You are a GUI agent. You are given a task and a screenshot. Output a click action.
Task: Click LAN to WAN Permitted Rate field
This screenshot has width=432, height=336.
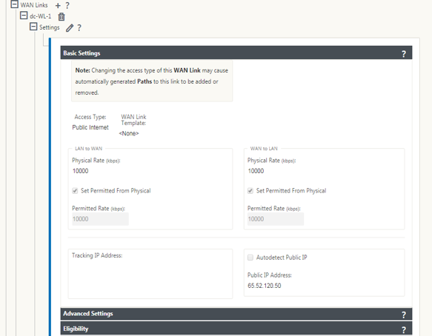(x=100, y=219)
